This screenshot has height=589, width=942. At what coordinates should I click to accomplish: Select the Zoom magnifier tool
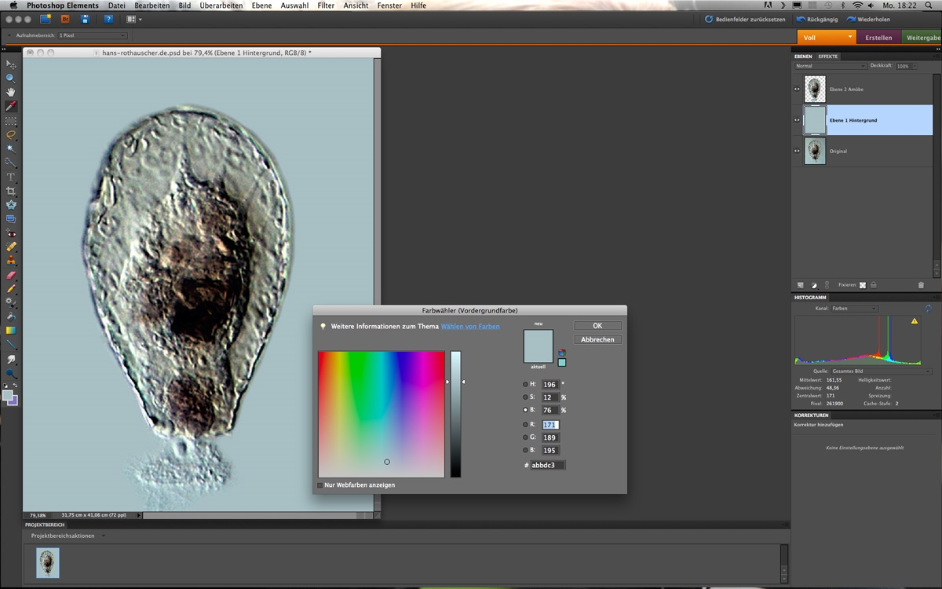point(11,79)
